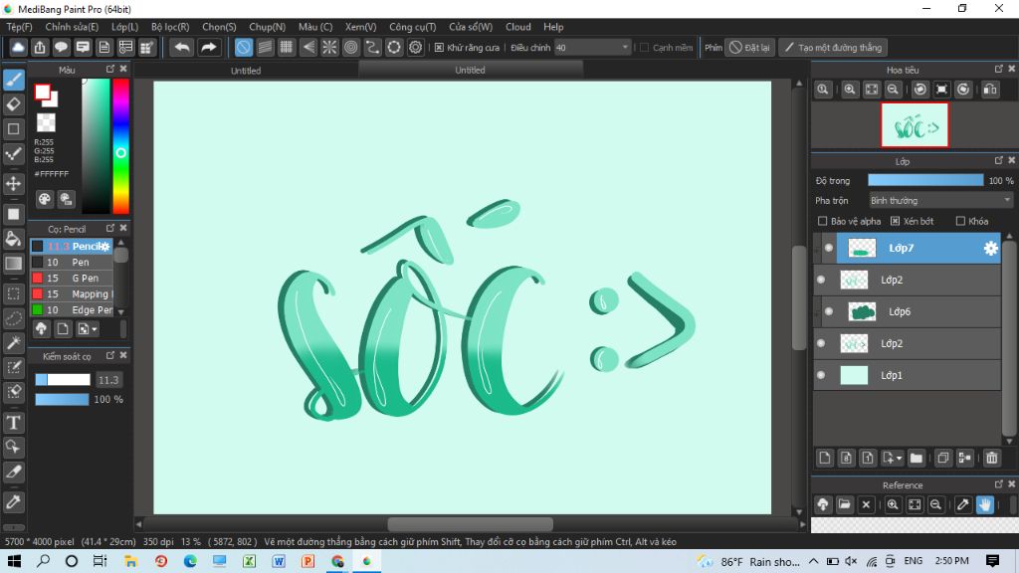
Task: Uncheck Xén bớt clipping checkbox
Action: (x=895, y=222)
